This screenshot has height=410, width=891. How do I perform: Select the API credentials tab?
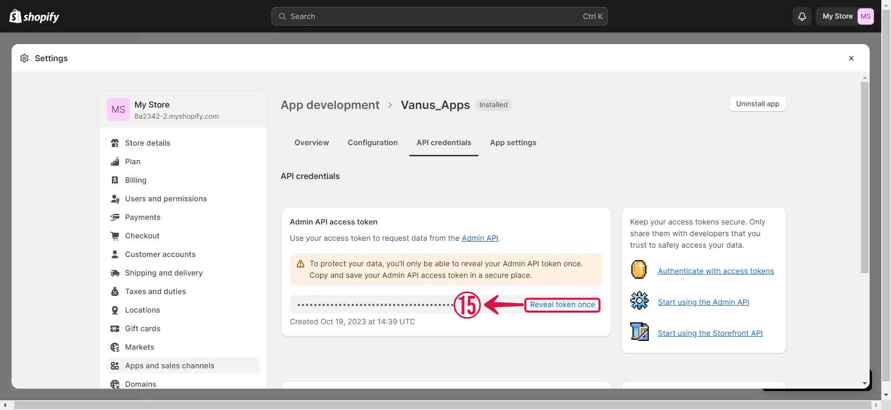[444, 142]
